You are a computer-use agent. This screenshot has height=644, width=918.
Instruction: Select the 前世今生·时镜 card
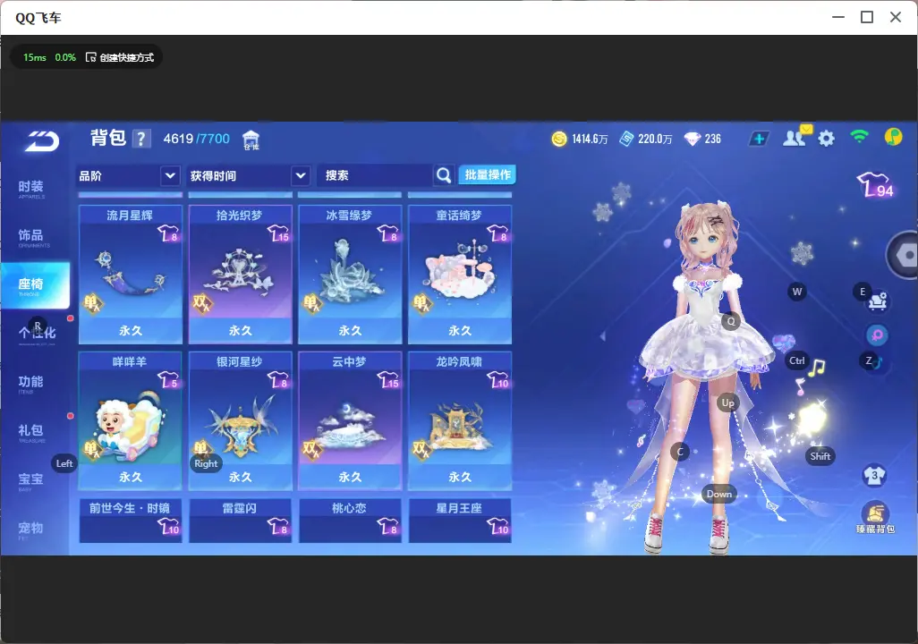click(131, 521)
